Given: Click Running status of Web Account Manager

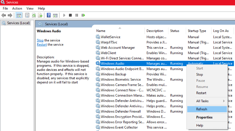Looking at the screenshot, I should (176, 48).
